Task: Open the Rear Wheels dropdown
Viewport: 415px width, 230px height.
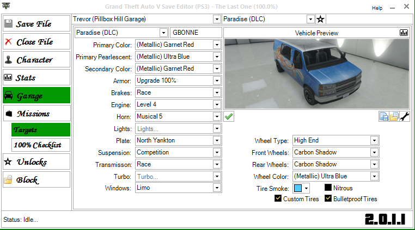Action: click(x=374, y=164)
